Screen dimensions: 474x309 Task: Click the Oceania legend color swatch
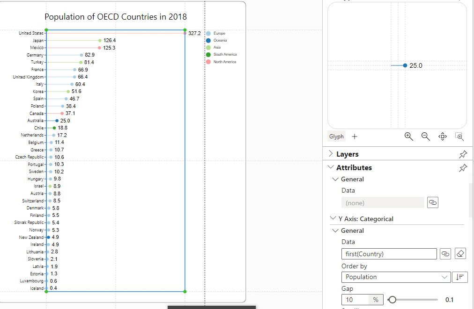tap(208, 40)
